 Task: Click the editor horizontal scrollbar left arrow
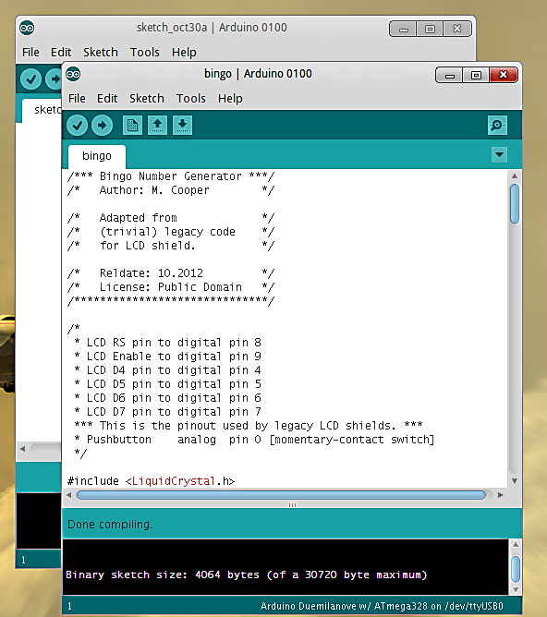[x=69, y=495]
